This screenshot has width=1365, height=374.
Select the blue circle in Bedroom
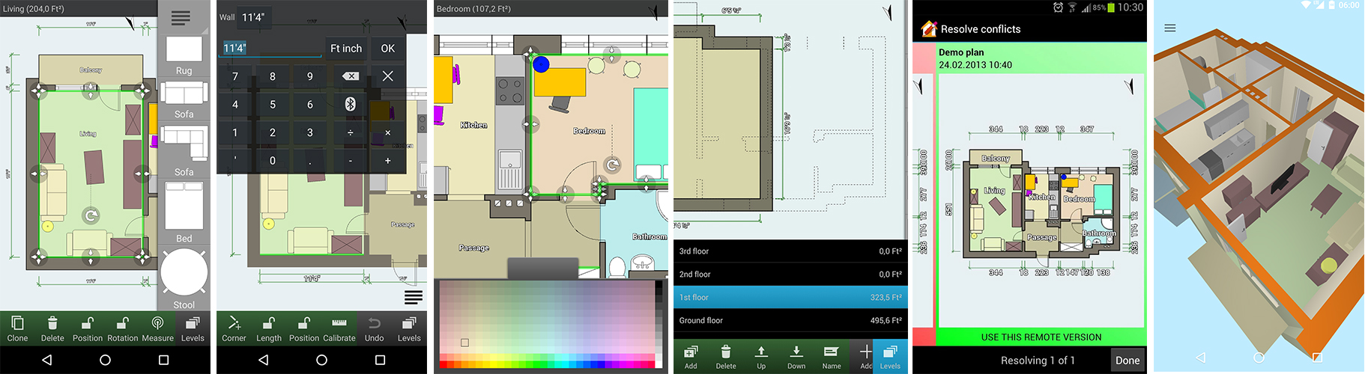click(x=541, y=64)
